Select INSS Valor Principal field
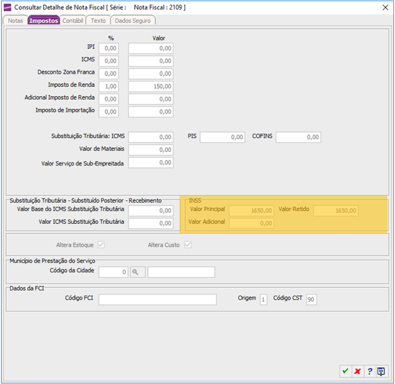 tap(251, 210)
